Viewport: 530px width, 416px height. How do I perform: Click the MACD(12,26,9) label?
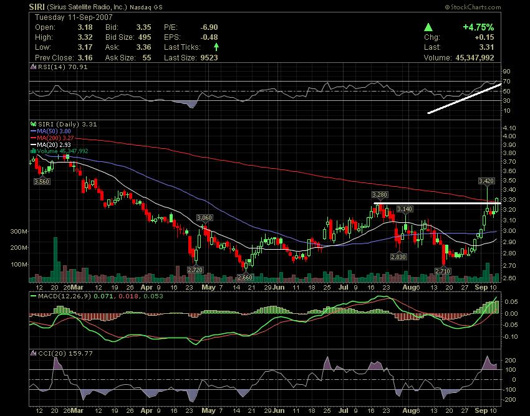[65, 296]
